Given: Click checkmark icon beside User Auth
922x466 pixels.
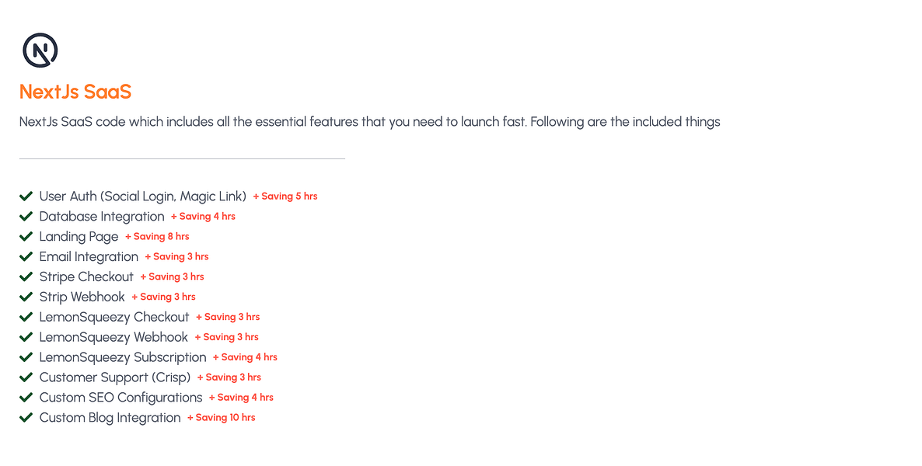Looking at the screenshot, I should (26, 196).
